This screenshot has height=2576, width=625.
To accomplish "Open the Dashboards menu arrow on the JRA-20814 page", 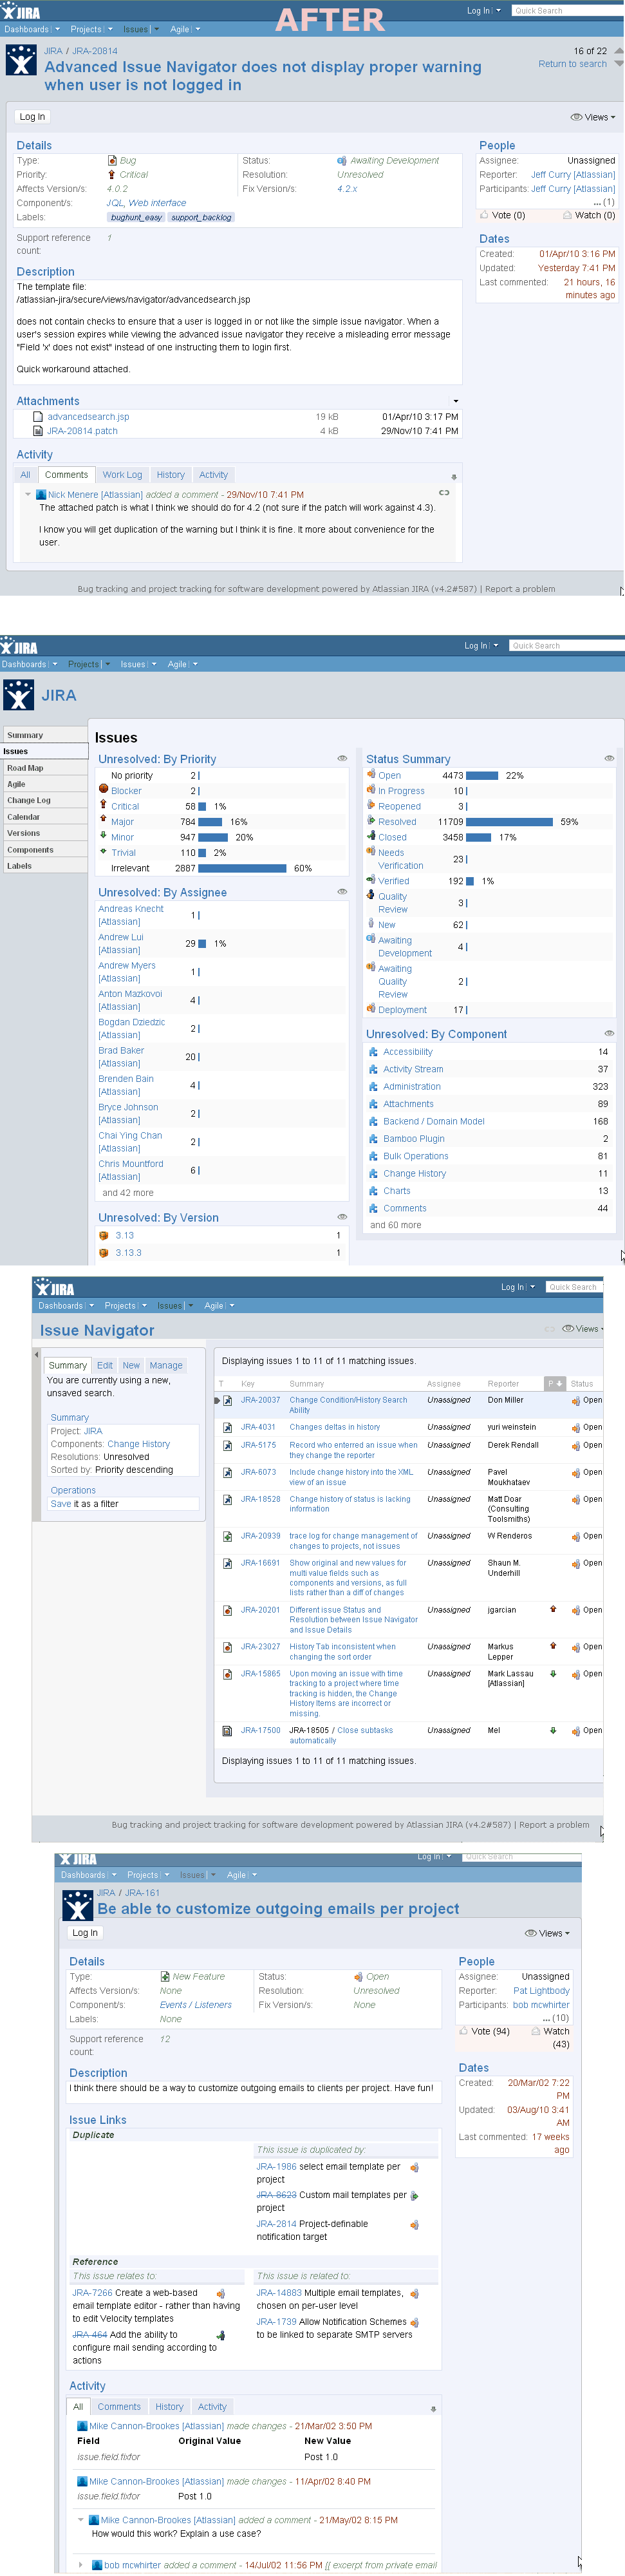I will [x=57, y=30].
